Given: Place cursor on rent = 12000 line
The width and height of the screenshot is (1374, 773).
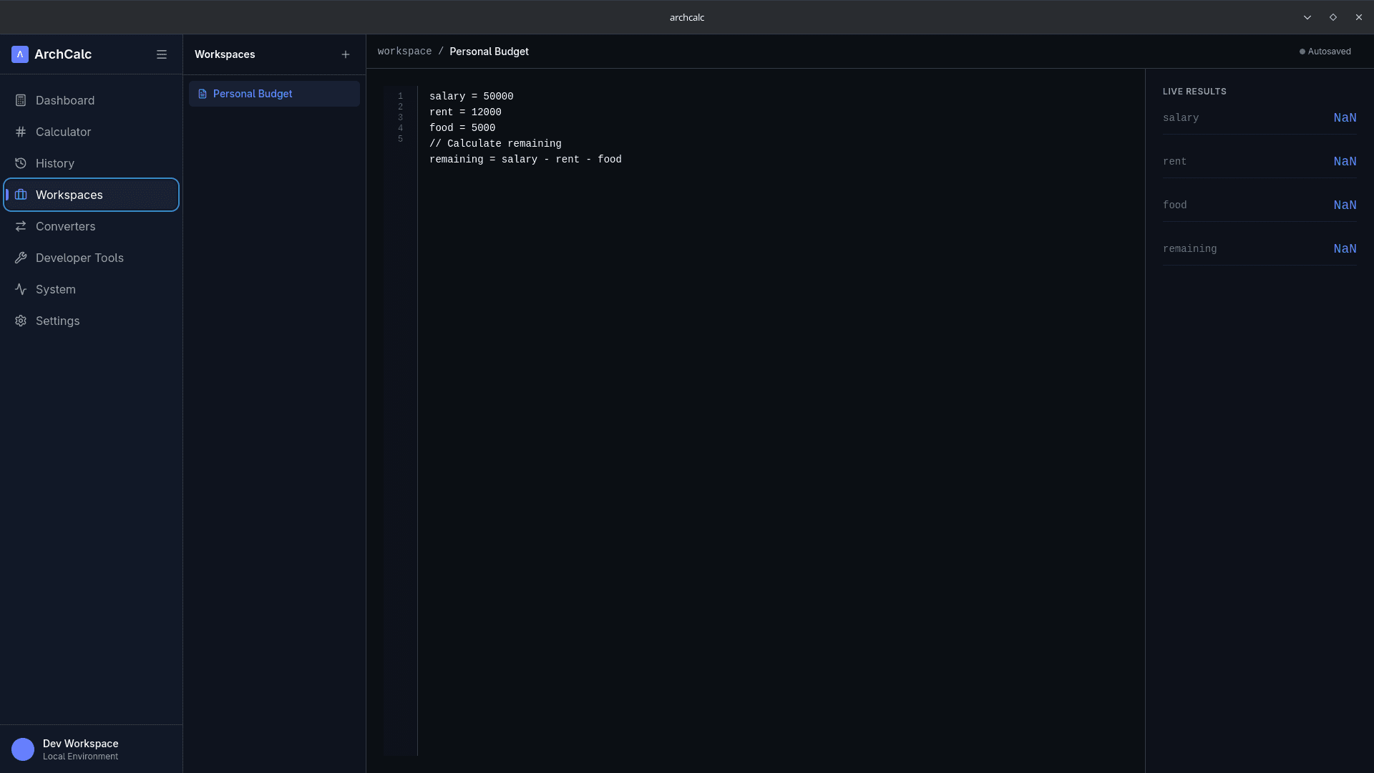Looking at the screenshot, I should coord(465,112).
